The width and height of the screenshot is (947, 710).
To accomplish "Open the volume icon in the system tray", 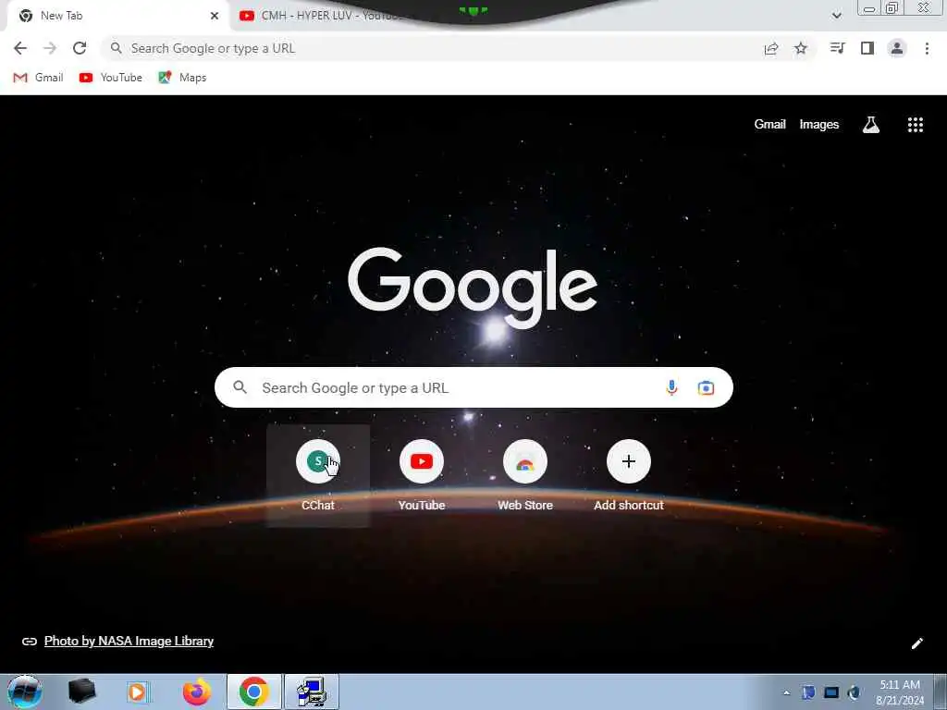I will 854,693.
